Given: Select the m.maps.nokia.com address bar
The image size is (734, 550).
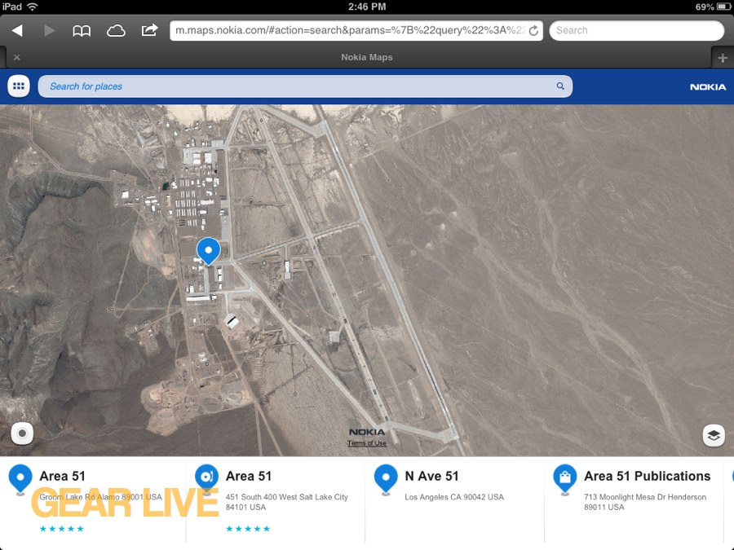Looking at the screenshot, I should [x=356, y=30].
